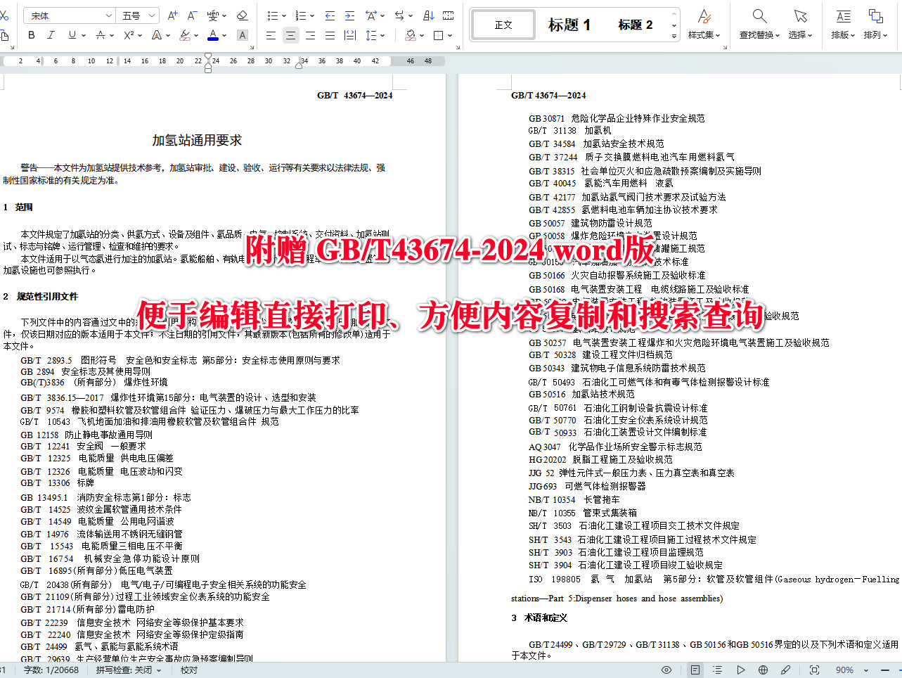Toggle bold formatting

(x=31, y=35)
